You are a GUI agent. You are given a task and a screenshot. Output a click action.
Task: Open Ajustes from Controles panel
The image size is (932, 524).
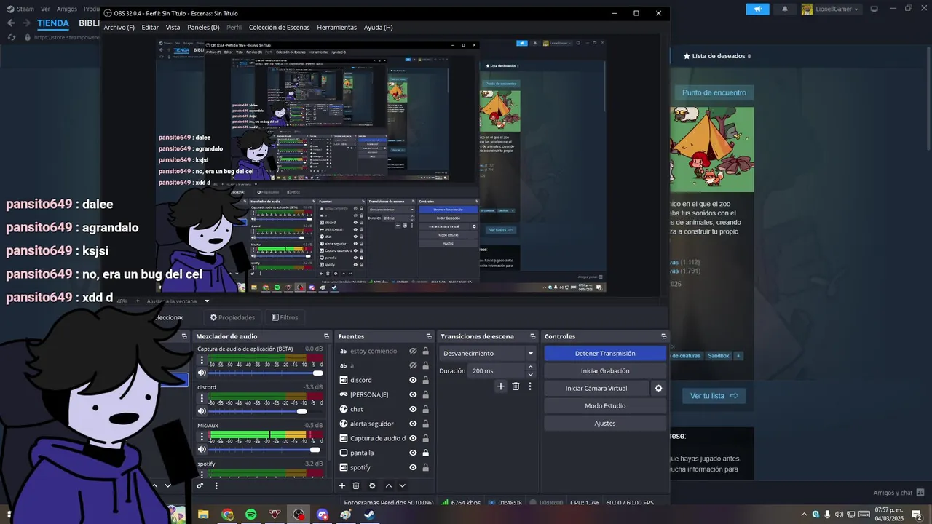[x=605, y=423]
